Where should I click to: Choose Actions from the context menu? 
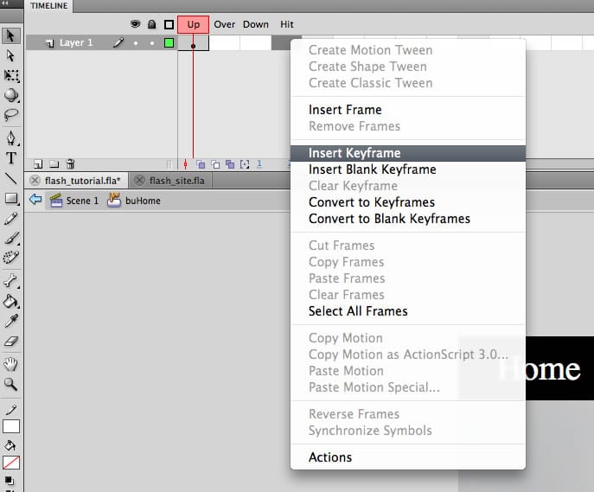pos(408,457)
